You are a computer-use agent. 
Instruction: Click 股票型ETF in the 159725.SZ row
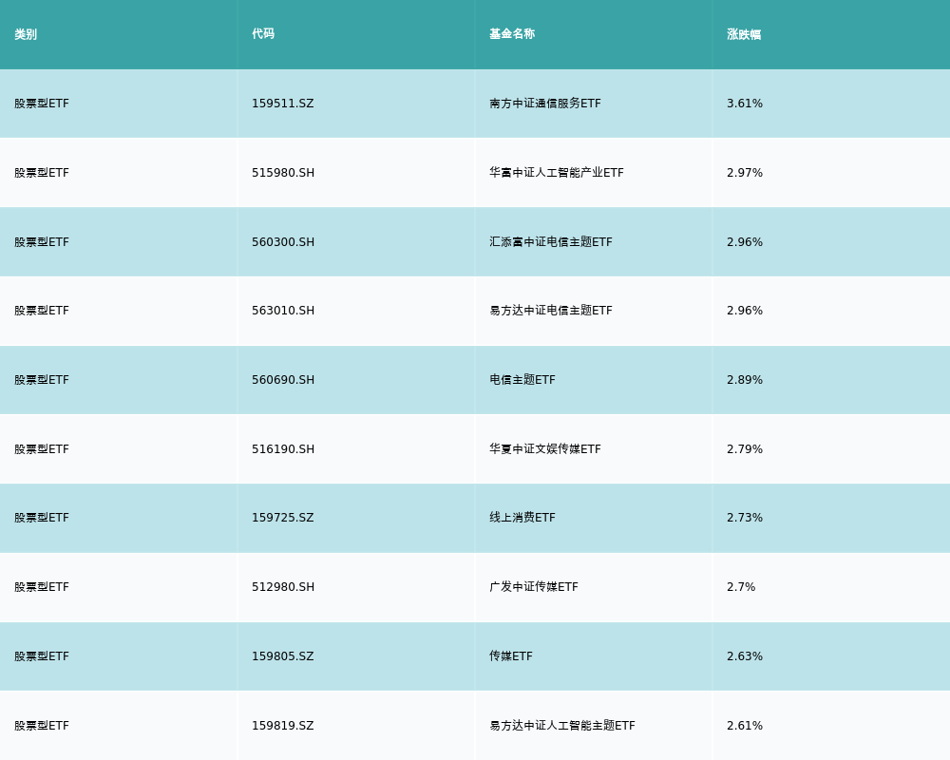[x=42, y=518]
